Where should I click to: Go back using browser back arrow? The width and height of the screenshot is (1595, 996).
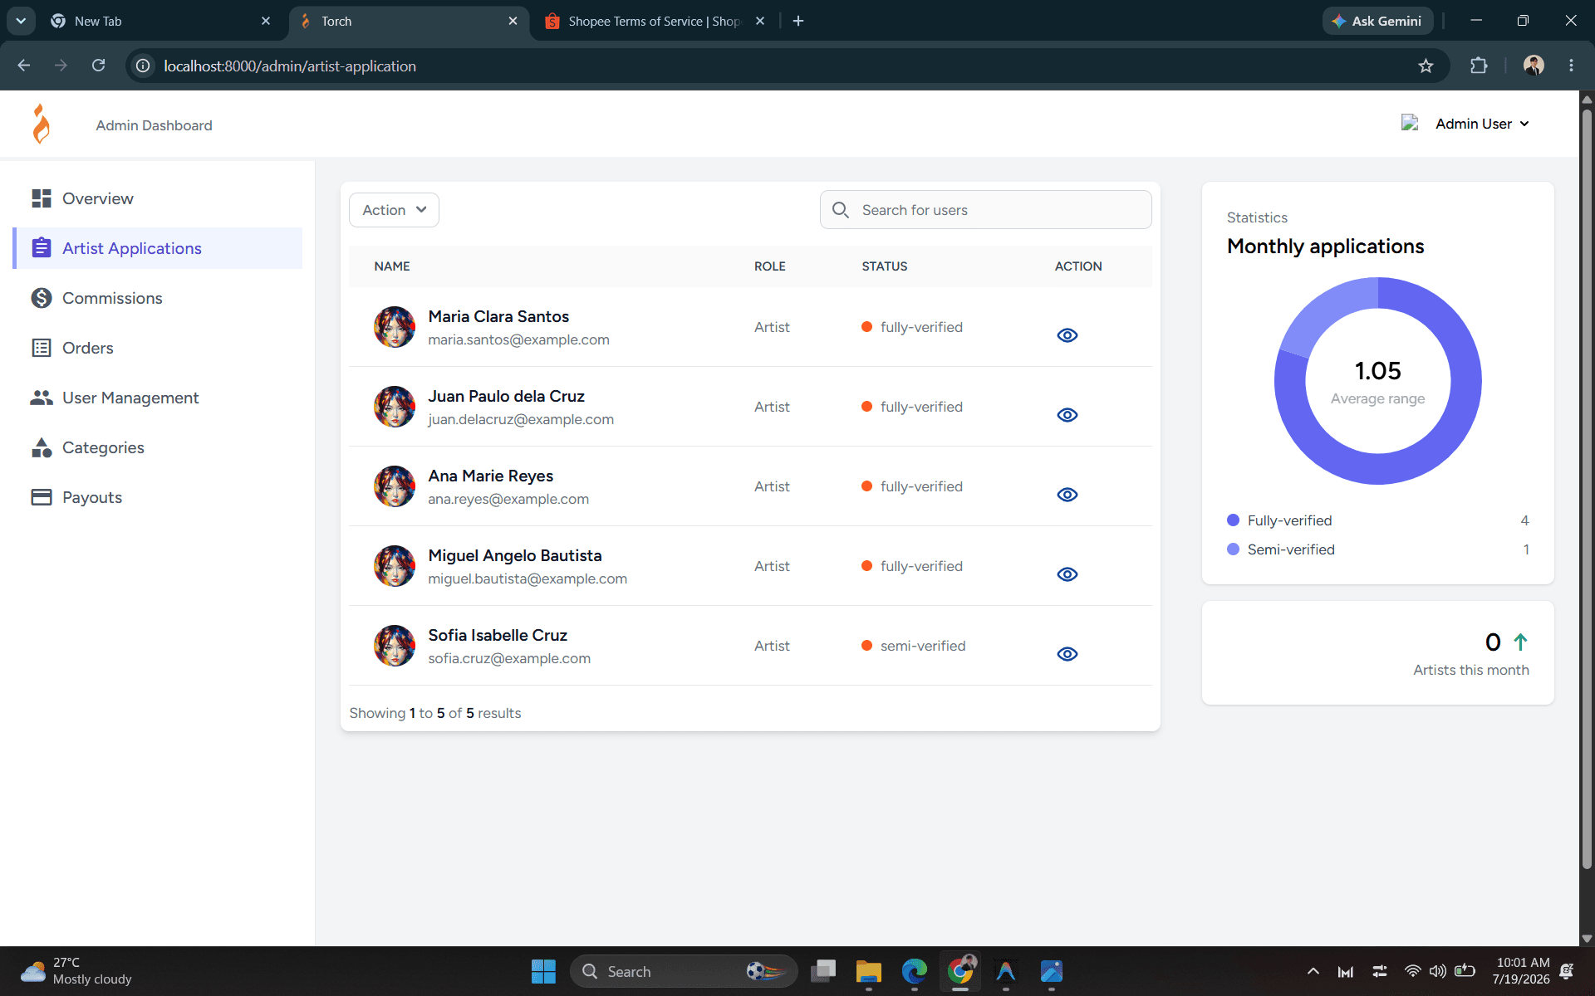(23, 66)
